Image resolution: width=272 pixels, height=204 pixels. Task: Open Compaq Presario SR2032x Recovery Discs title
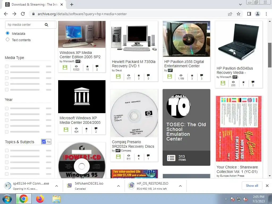[x=133, y=144]
